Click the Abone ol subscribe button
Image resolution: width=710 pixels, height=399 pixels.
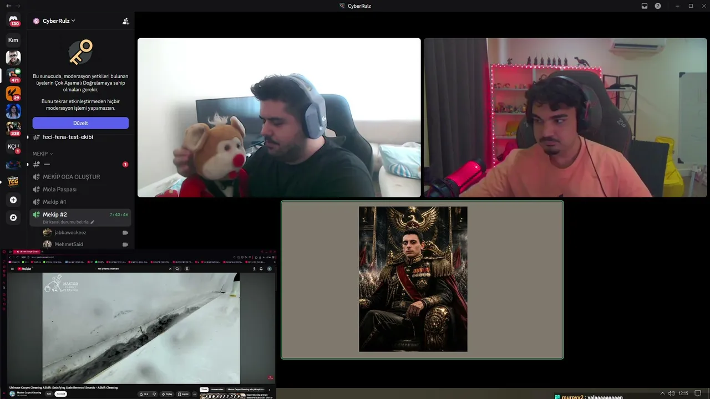(60, 394)
